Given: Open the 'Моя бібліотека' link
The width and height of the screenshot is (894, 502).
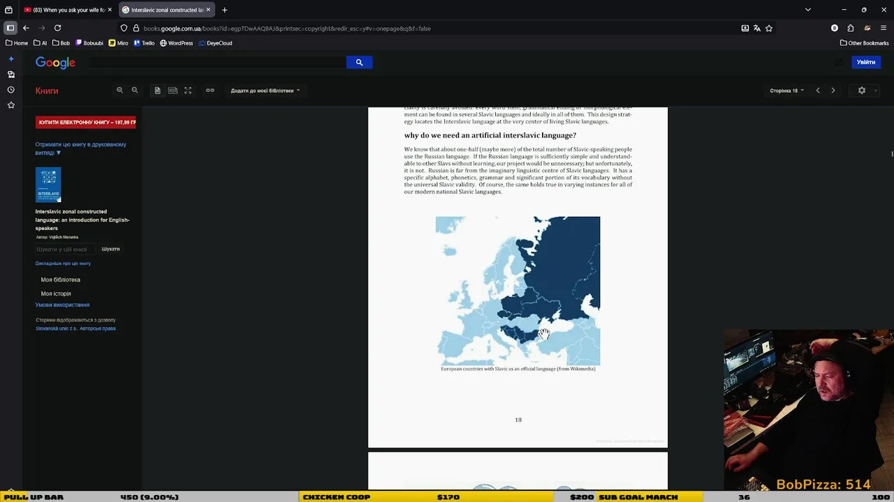Looking at the screenshot, I should (x=61, y=280).
